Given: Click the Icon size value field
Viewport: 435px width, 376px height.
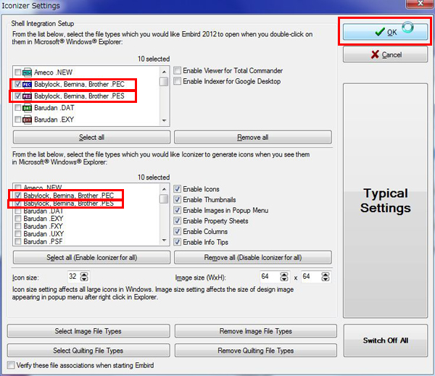Looking at the screenshot, I should coord(73,277).
